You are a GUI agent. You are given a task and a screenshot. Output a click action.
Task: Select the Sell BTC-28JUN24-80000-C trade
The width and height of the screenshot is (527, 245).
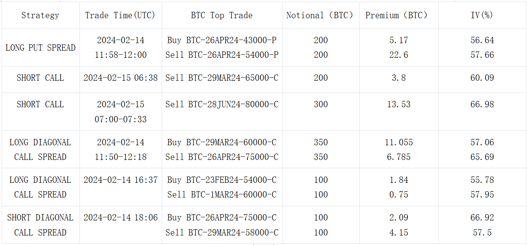click(222, 104)
